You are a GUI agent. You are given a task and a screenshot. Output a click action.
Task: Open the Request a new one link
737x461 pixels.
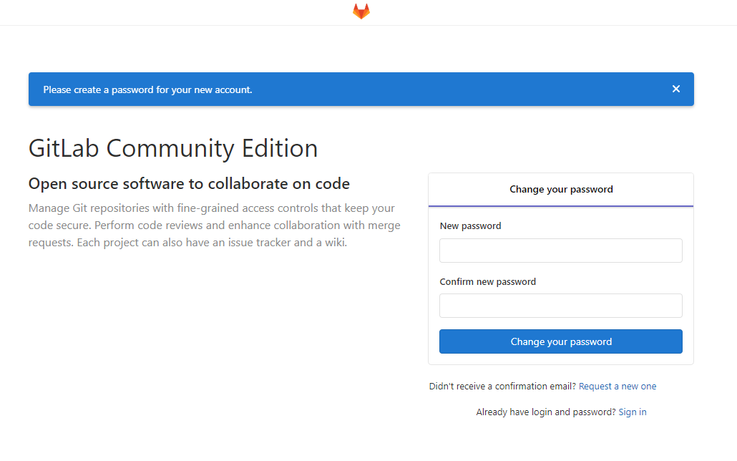(x=617, y=387)
